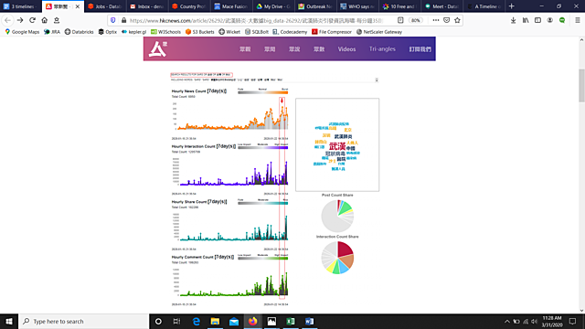Viewport: 585px width, 329px height.
Task: Open File Explorer from taskbar
Action: point(215,321)
